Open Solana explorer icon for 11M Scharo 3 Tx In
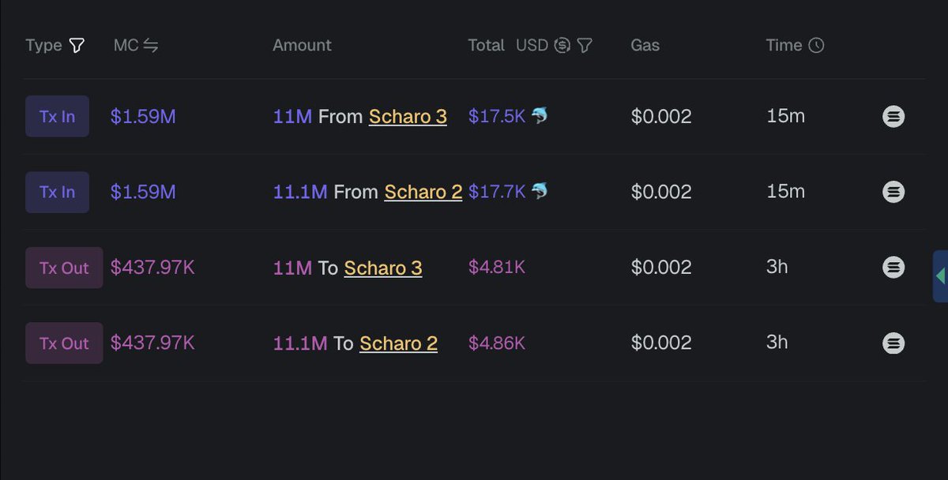This screenshot has height=480, width=948. pyautogui.click(x=893, y=117)
